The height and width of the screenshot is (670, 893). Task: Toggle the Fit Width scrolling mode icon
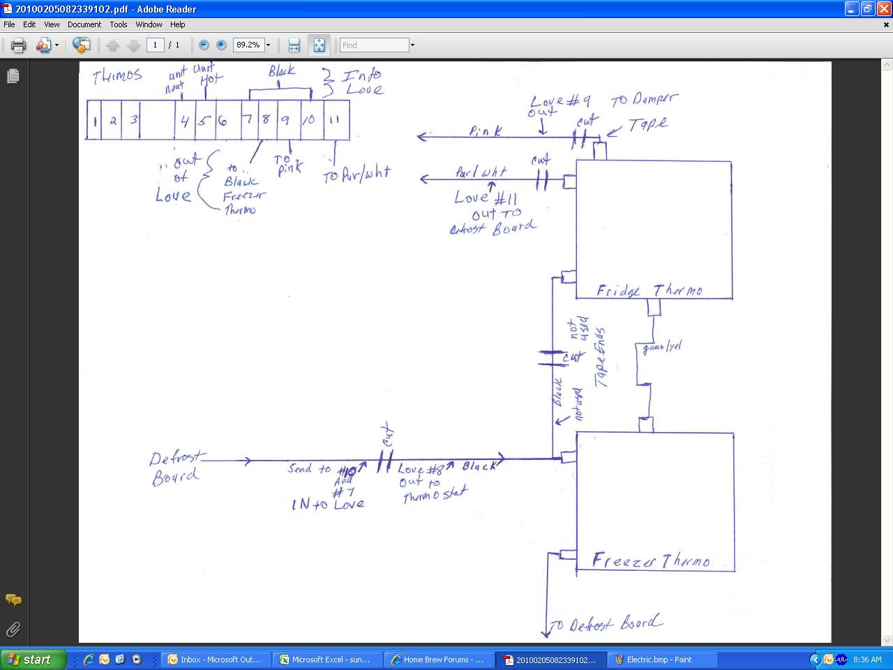point(294,45)
